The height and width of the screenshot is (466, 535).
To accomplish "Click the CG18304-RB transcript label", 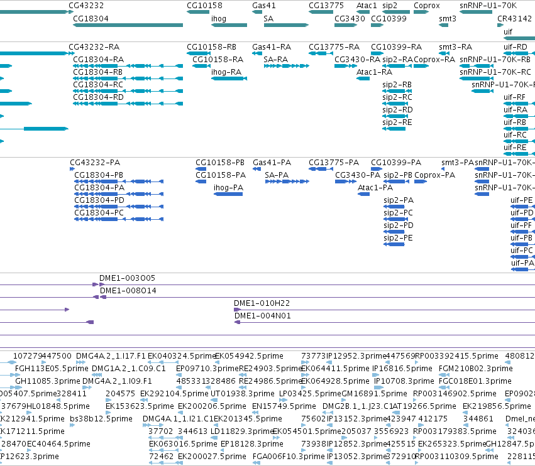I will coord(97,72).
